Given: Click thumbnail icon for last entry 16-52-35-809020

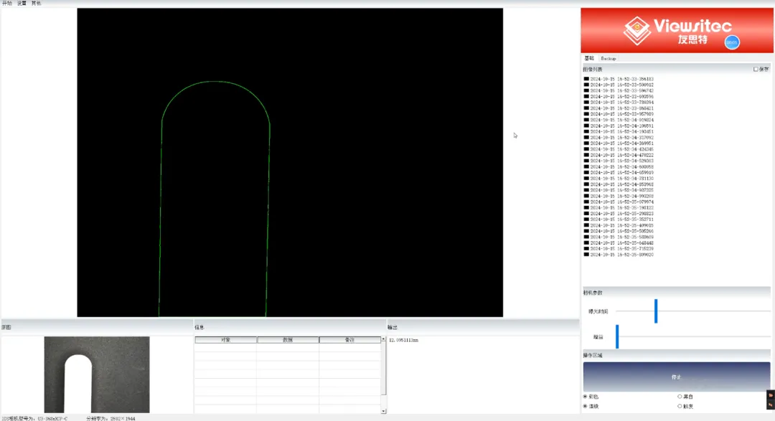Looking at the screenshot, I should pos(586,255).
